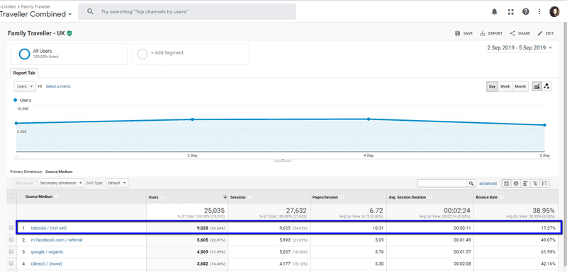Open the user profile avatar
This screenshot has width=567, height=272.
click(554, 11)
